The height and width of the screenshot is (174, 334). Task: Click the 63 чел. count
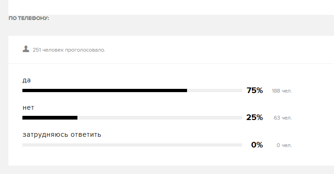(283, 118)
